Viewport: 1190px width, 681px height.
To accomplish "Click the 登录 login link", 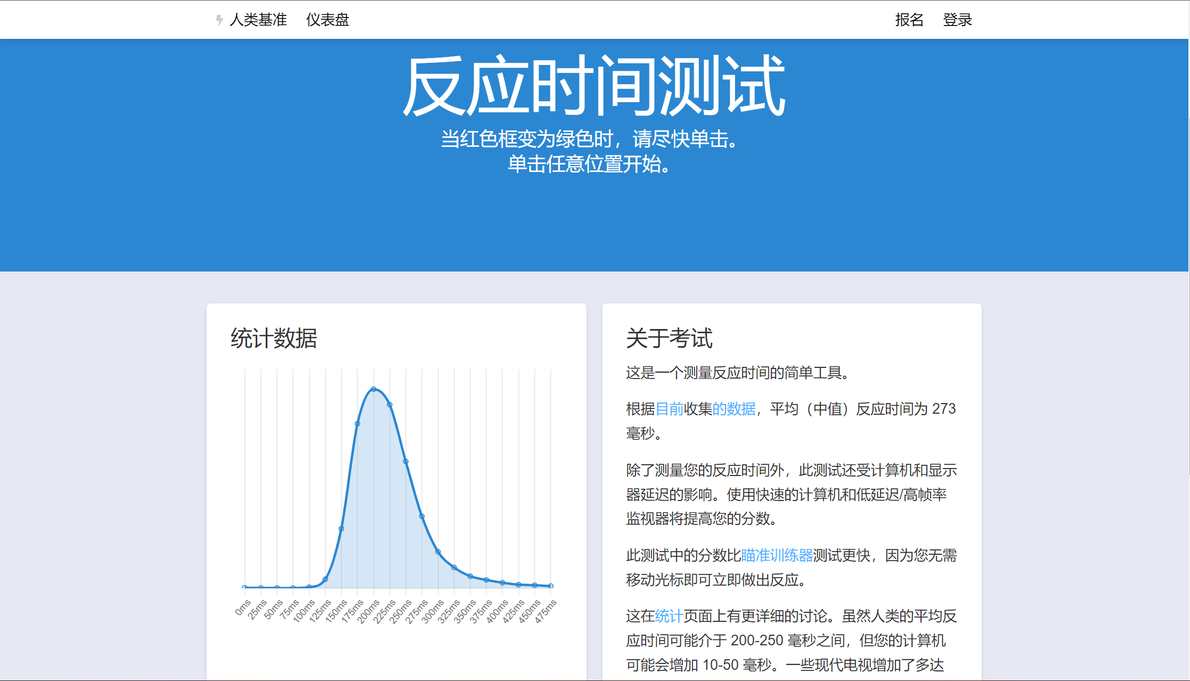I will (x=956, y=20).
